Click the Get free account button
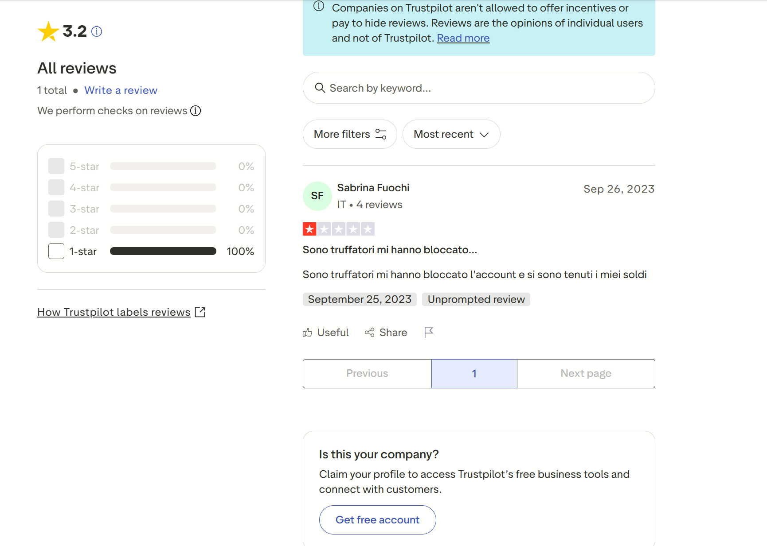This screenshot has height=546, width=767. pos(378,520)
